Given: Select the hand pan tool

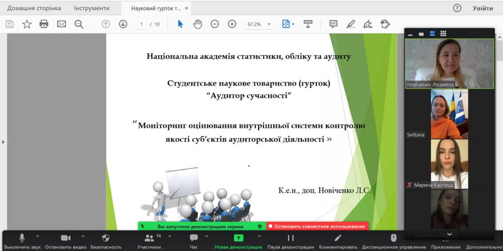Looking at the screenshot, I should [198, 24].
